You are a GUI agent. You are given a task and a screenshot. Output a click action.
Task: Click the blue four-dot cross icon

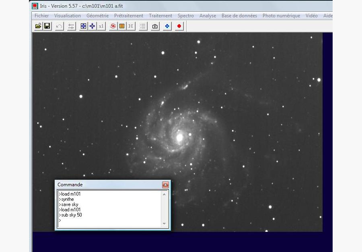(167, 26)
